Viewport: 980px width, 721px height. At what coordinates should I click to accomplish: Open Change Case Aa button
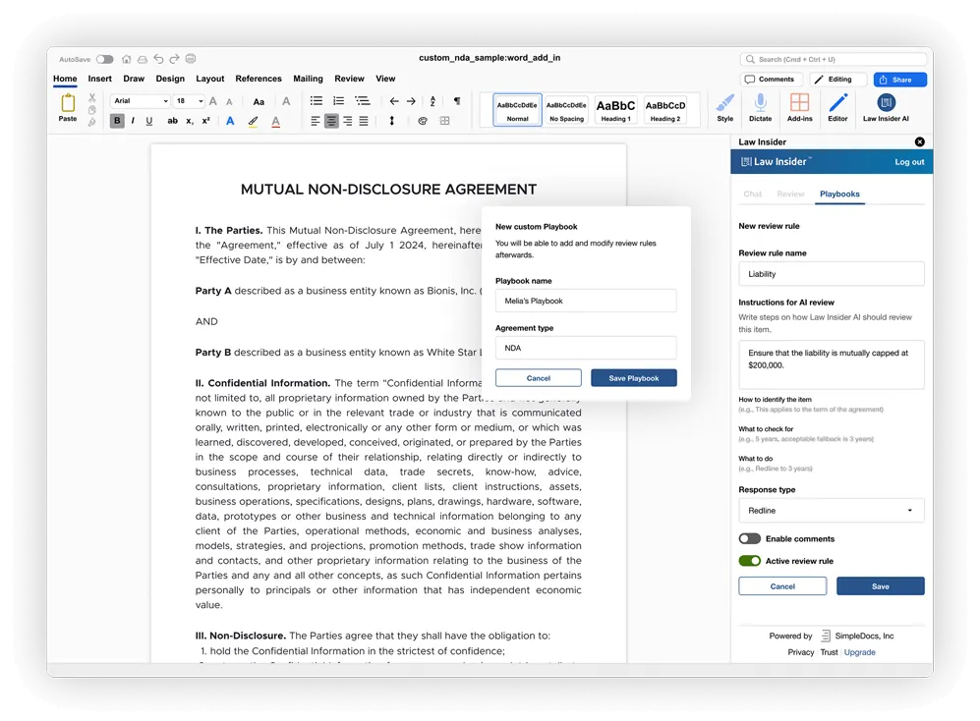pos(259,102)
